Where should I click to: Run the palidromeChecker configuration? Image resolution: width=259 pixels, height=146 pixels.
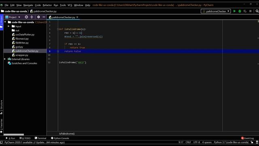[x=234, y=11]
